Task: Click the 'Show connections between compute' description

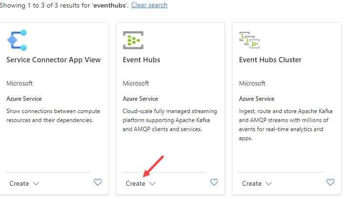Action: 53,115
